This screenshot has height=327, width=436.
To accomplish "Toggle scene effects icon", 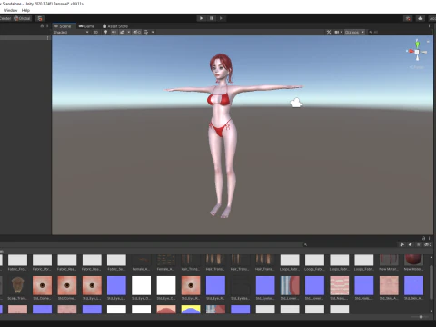I will click(122, 32).
